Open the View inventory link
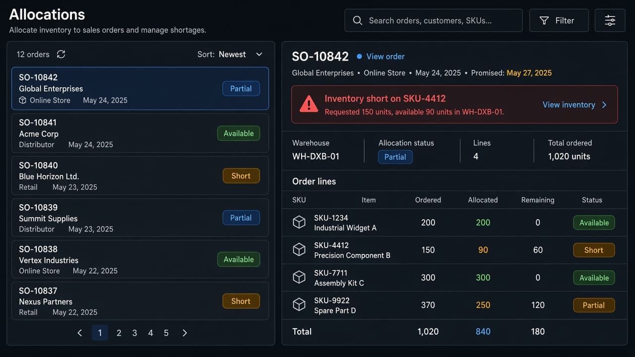 (x=575, y=105)
